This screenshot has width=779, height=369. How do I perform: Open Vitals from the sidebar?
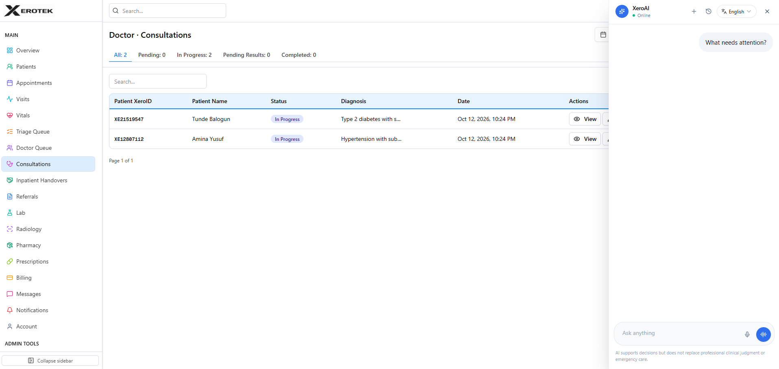(48, 115)
